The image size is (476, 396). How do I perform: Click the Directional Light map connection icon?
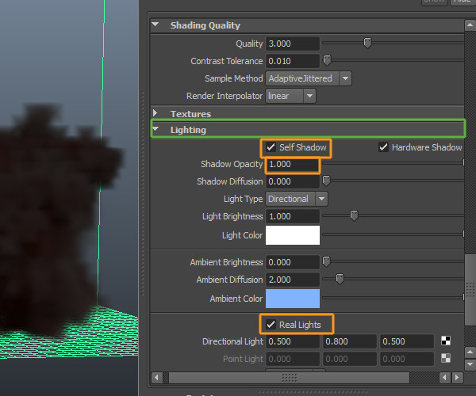[446, 341]
